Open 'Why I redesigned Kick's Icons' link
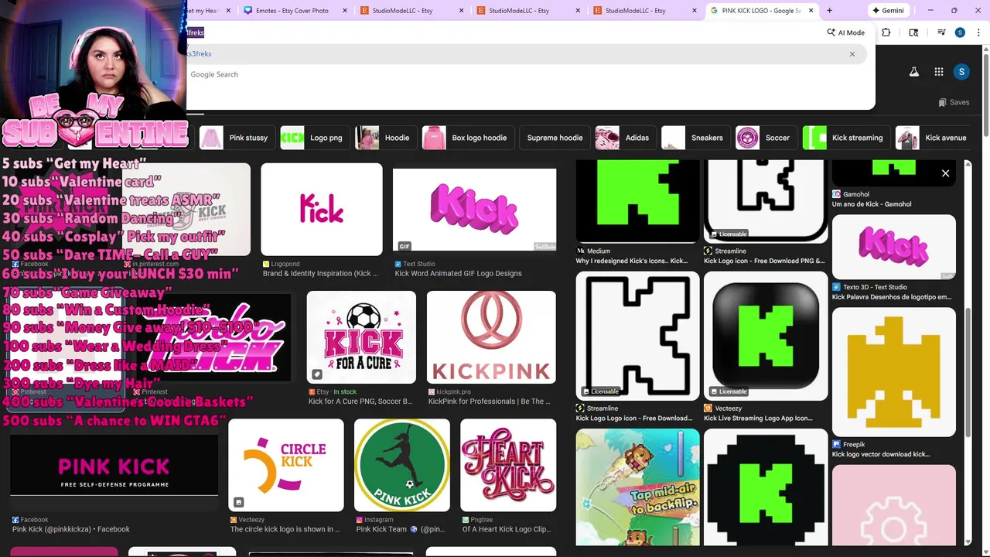 tap(632, 261)
